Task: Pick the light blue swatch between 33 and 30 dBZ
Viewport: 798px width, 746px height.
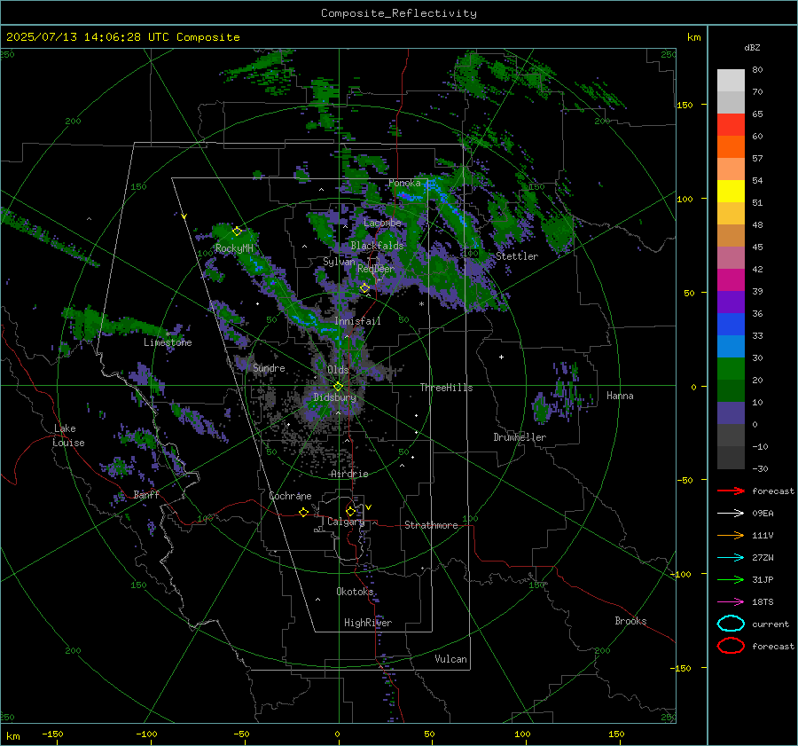Action: pyautogui.click(x=731, y=347)
